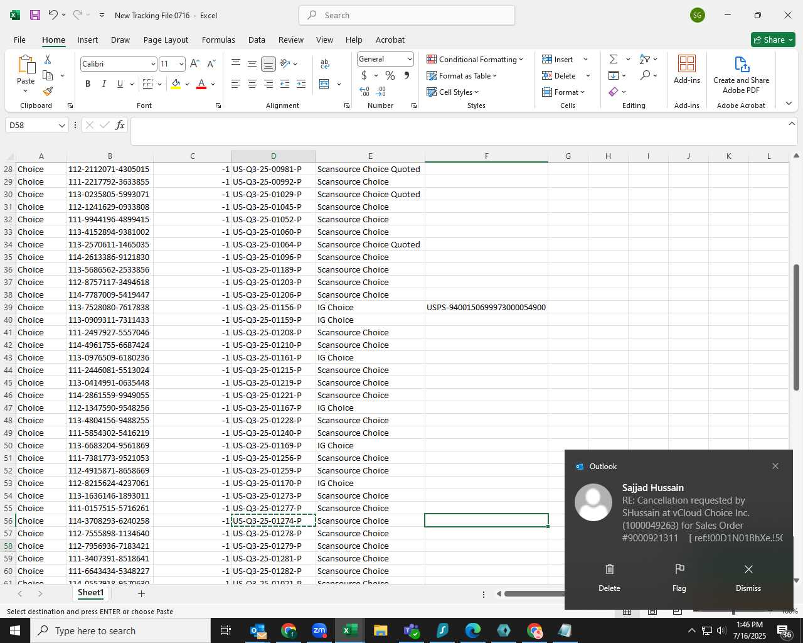Click the Paste clipboard icon
This screenshot has height=643, width=803.
coord(26,65)
